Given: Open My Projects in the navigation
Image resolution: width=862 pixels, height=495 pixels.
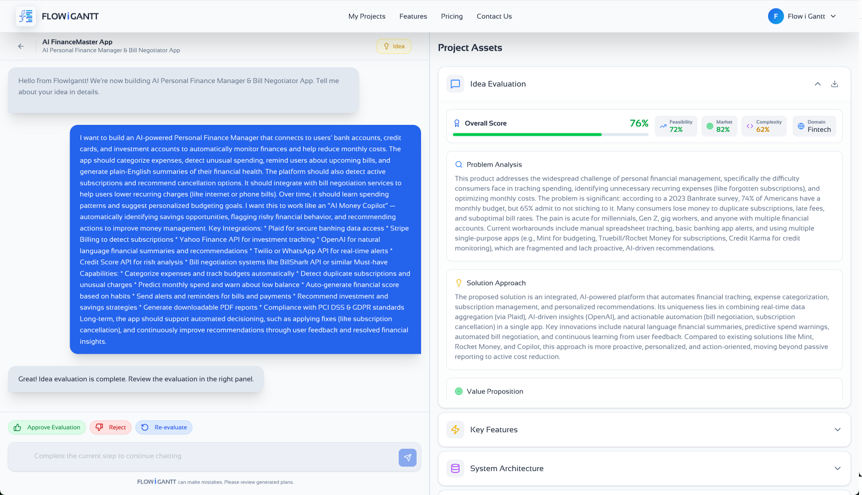Looking at the screenshot, I should 366,16.
